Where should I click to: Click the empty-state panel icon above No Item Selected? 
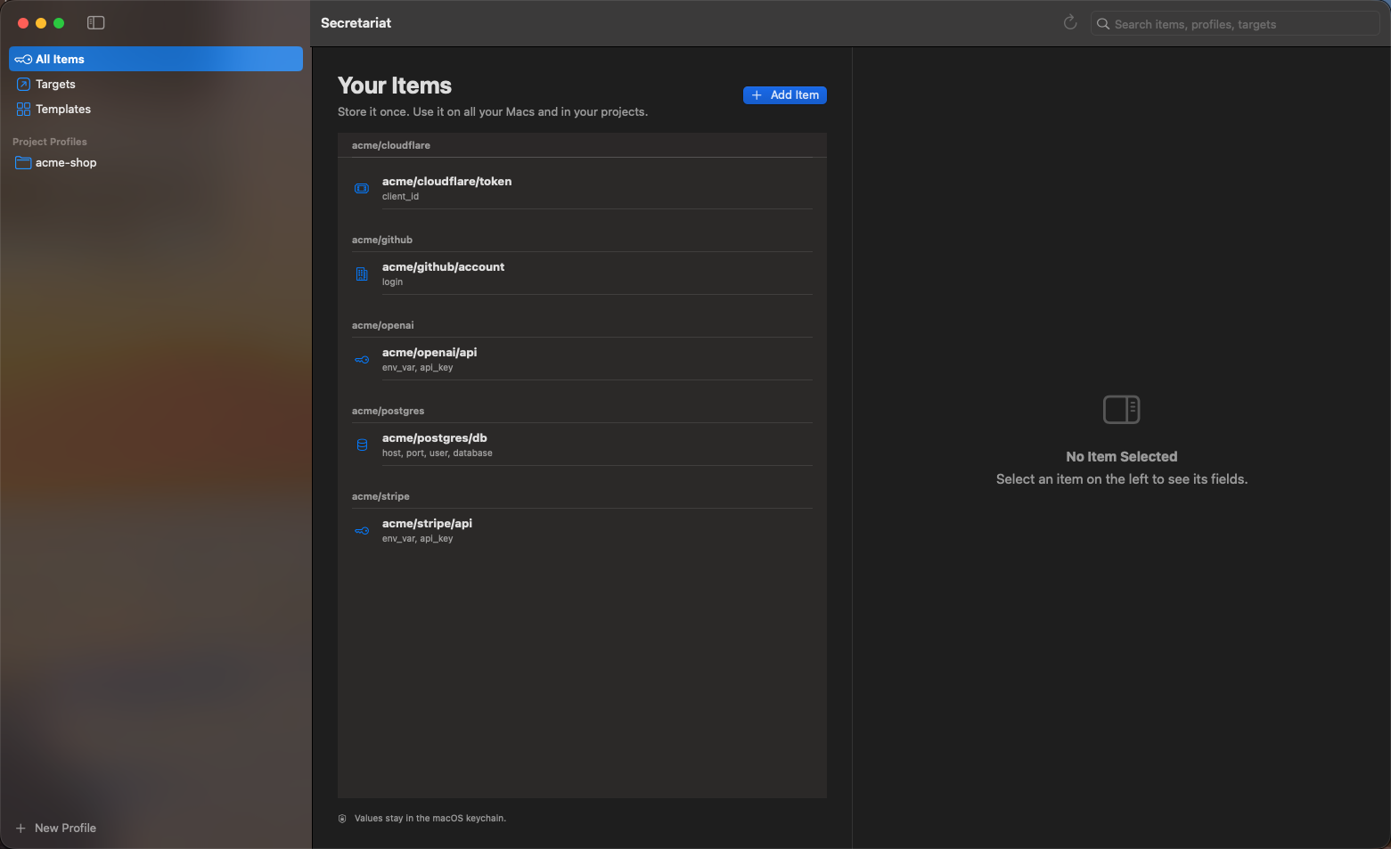point(1122,410)
